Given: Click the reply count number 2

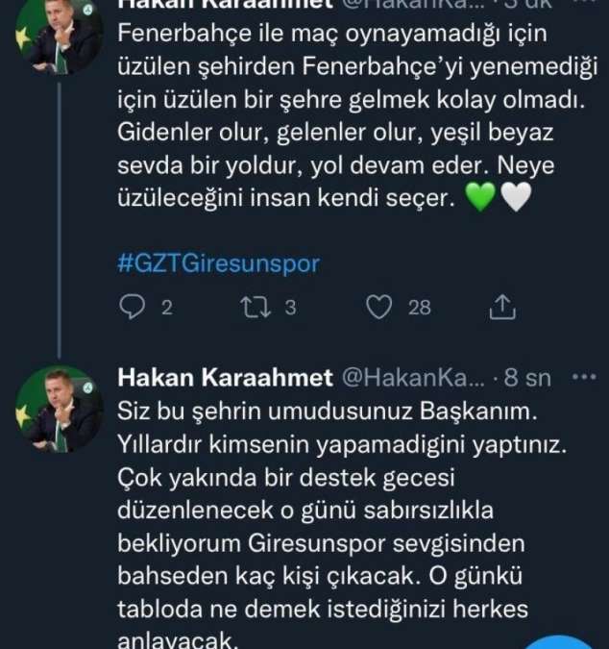Looking at the screenshot, I should pyautogui.click(x=166, y=308).
